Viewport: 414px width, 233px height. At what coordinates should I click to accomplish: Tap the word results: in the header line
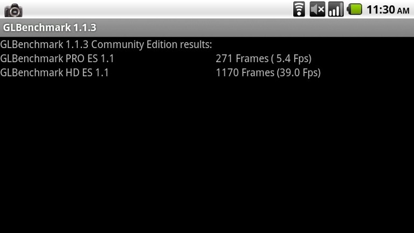pos(196,44)
